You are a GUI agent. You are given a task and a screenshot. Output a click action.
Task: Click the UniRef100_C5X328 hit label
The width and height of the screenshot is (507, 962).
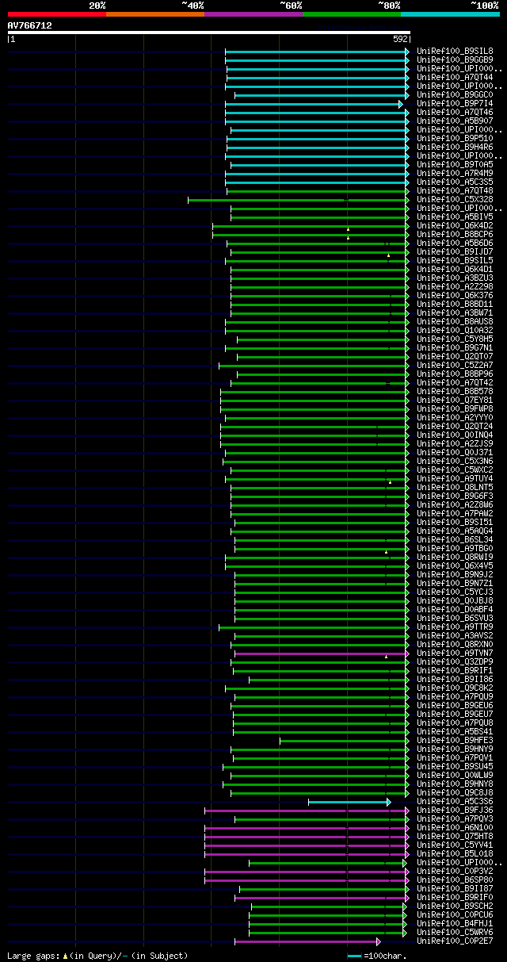[455, 200]
